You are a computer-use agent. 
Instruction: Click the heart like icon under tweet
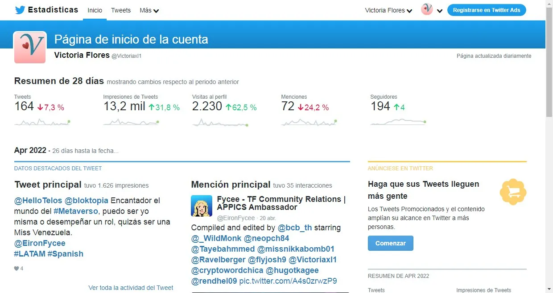pos(17,269)
